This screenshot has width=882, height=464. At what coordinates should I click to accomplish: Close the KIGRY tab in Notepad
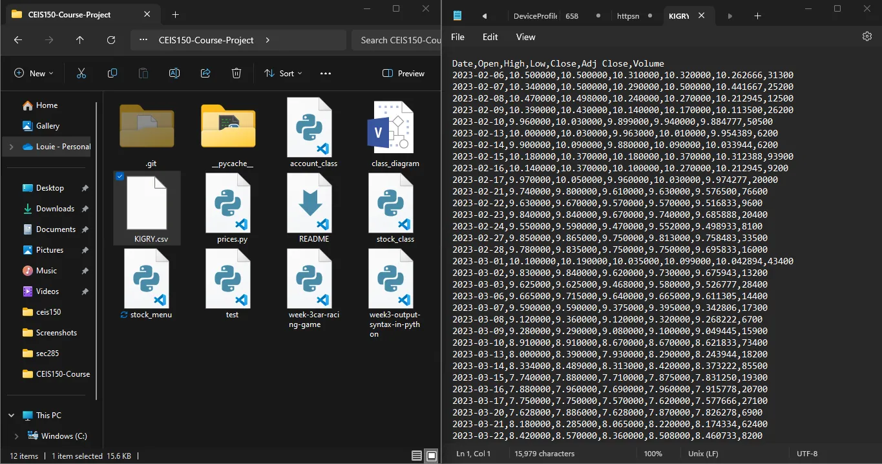(x=703, y=16)
